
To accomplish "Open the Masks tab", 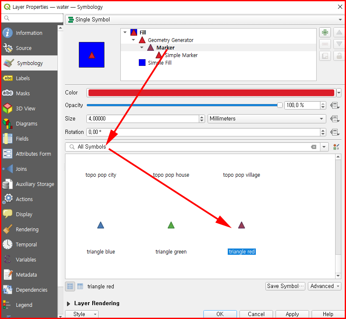I will [29, 93].
